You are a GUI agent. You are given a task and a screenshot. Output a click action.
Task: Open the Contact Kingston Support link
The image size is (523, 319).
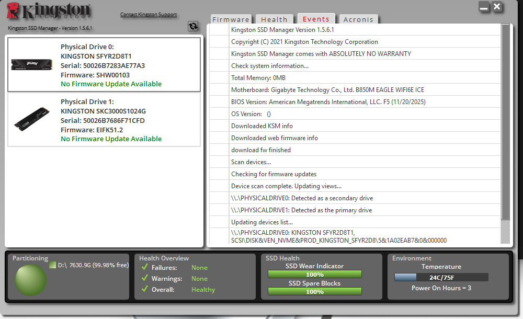149,14
